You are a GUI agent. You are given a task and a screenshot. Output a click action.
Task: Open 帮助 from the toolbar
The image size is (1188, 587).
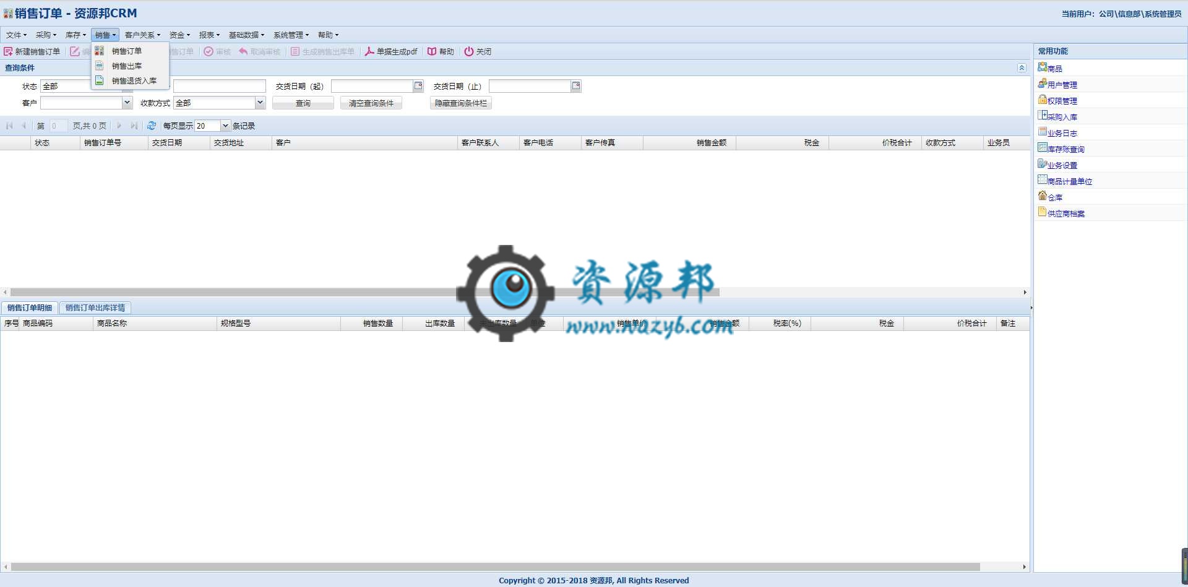click(x=441, y=51)
